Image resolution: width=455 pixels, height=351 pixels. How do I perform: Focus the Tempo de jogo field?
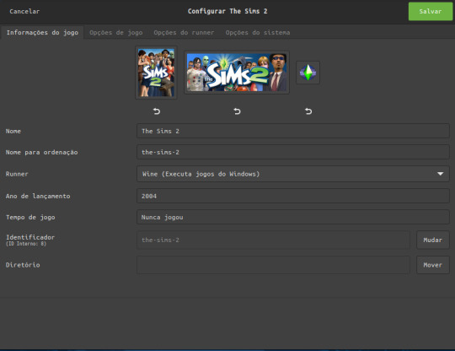click(293, 218)
